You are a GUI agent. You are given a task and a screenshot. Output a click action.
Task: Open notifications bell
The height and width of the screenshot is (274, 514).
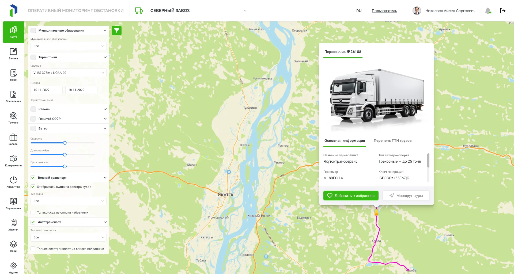tap(488, 11)
